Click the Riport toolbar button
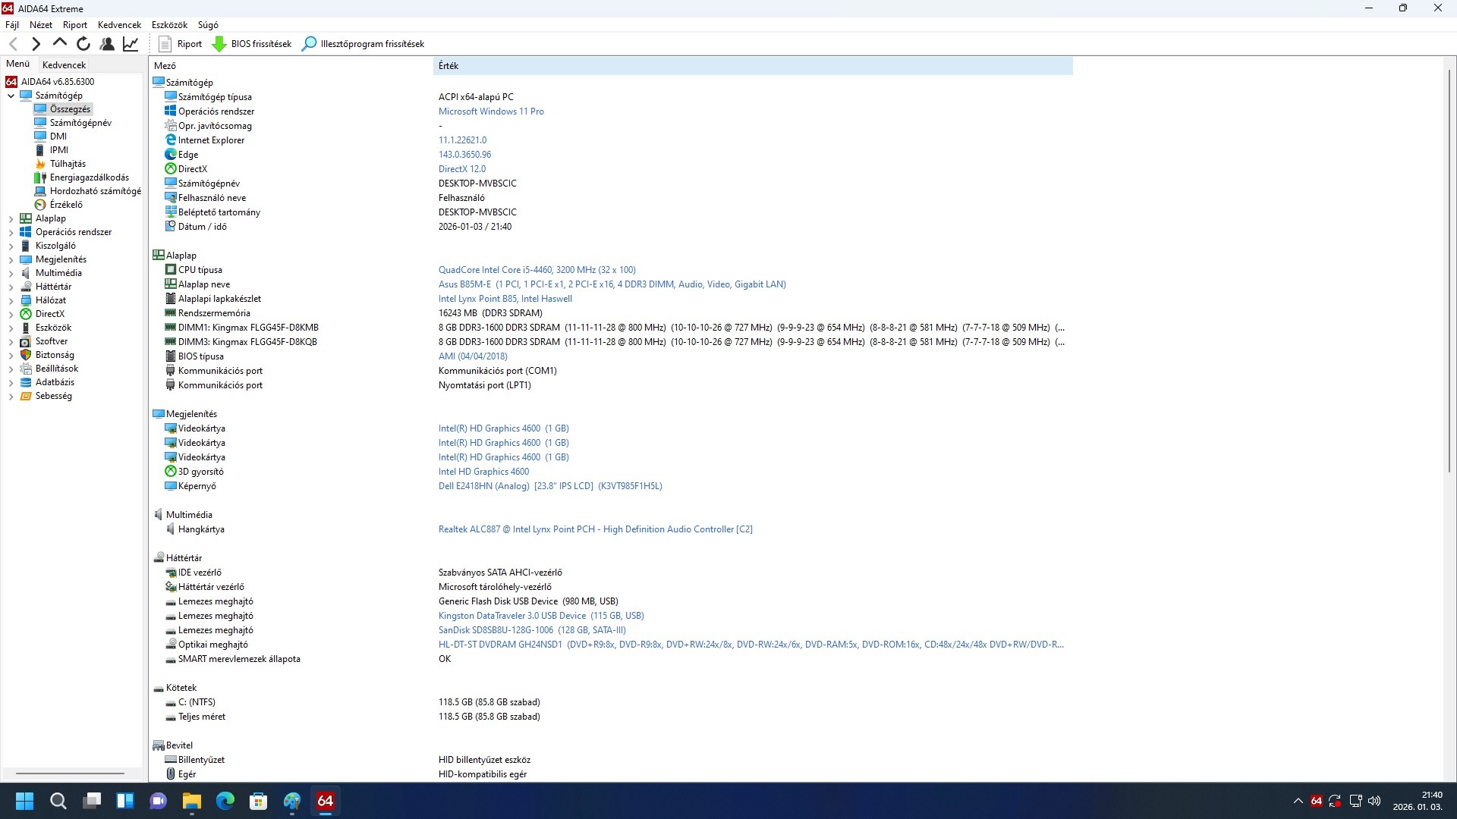1457x819 pixels. pyautogui.click(x=181, y=44)
